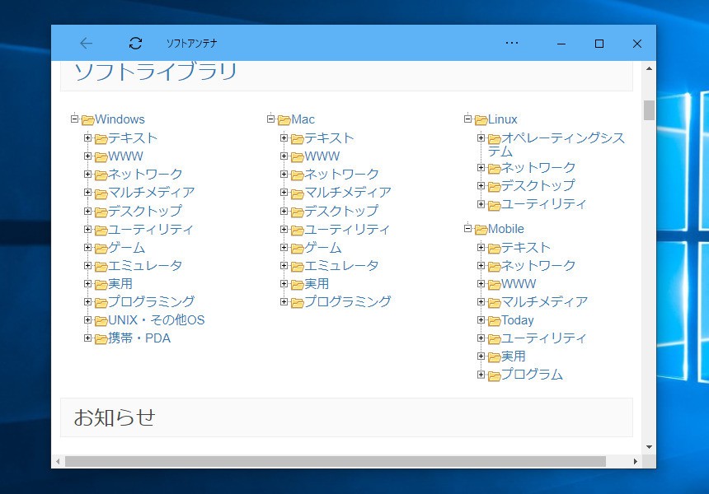Click the vertical scrollbar down arrow

(x=649, y=447)
